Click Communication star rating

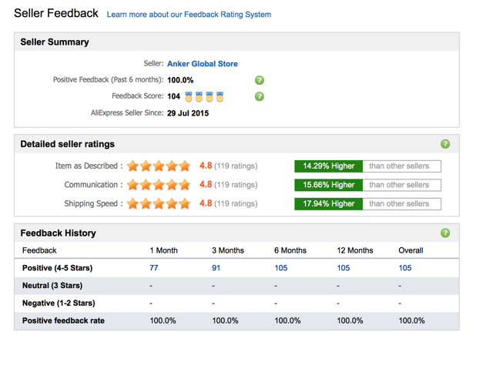pyautogui.click(x=159, y=185)
